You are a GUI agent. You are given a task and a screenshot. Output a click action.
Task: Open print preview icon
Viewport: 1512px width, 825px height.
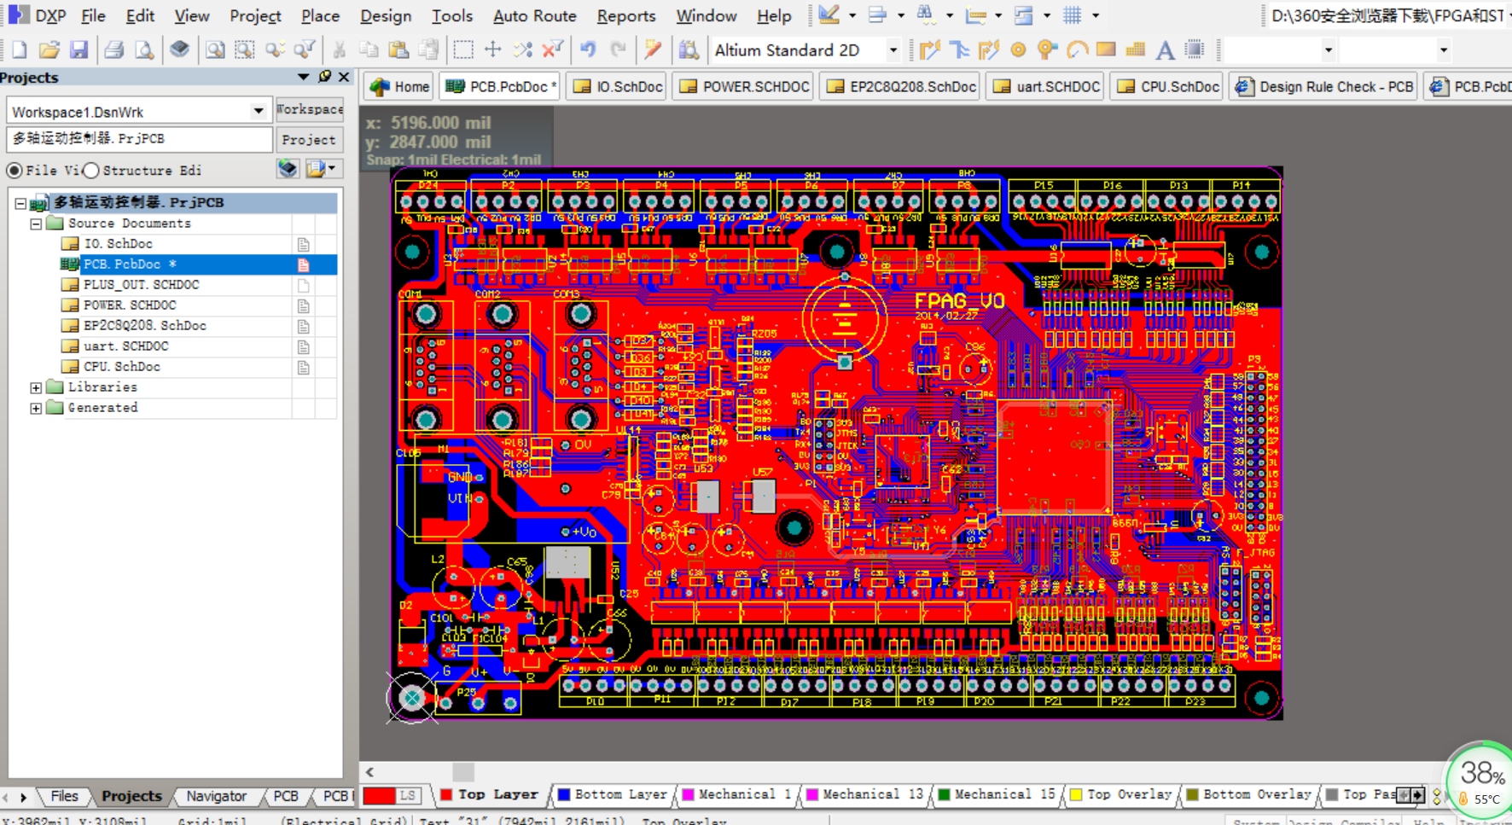click(145, 50)
